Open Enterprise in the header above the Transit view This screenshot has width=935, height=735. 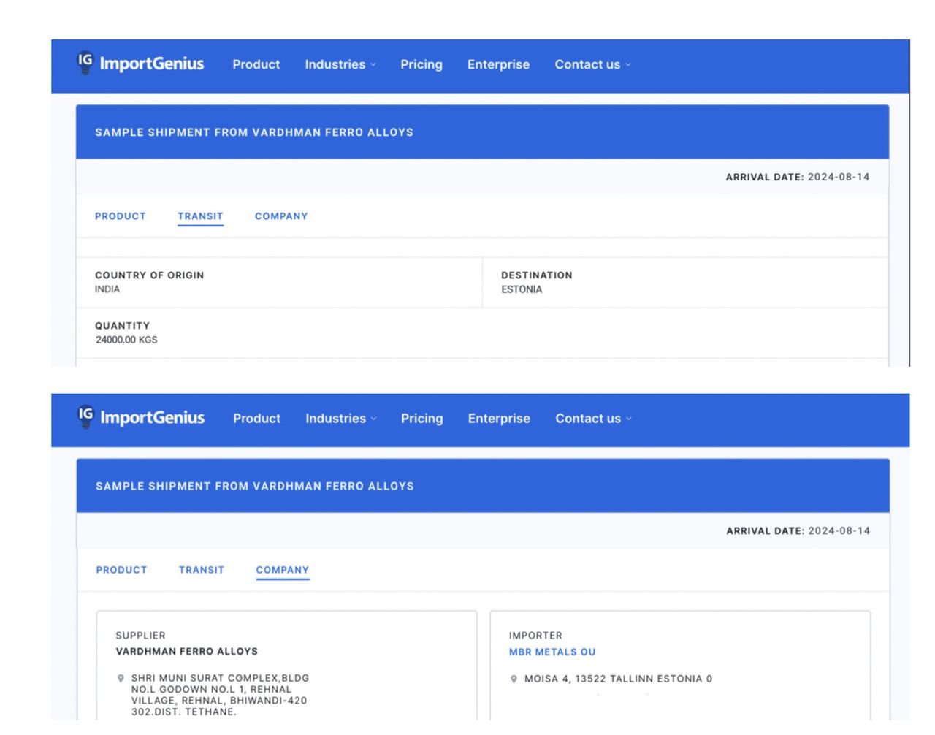pos(498,64)
